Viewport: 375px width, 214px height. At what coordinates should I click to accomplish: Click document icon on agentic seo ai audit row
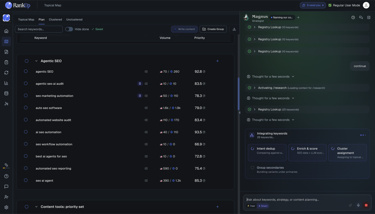pyautogui.click(x=140, y=84)
